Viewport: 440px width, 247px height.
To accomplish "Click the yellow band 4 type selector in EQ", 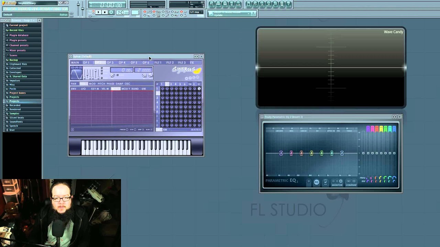I will (381, 129).
